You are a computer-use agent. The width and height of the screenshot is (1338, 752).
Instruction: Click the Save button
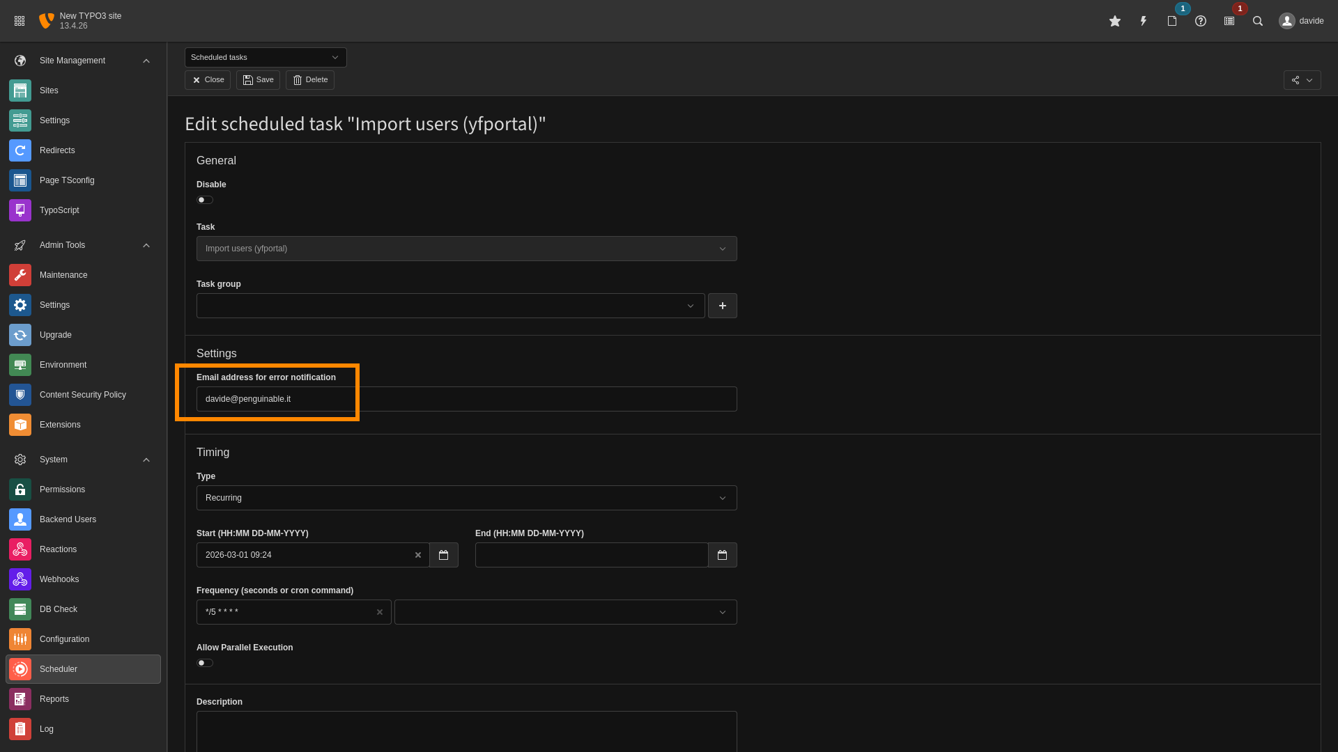pyautogui.click(x=258, y=80)
